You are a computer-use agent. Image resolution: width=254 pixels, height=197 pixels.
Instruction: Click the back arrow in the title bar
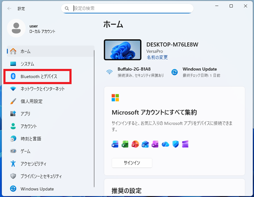[x=9, y=8]
